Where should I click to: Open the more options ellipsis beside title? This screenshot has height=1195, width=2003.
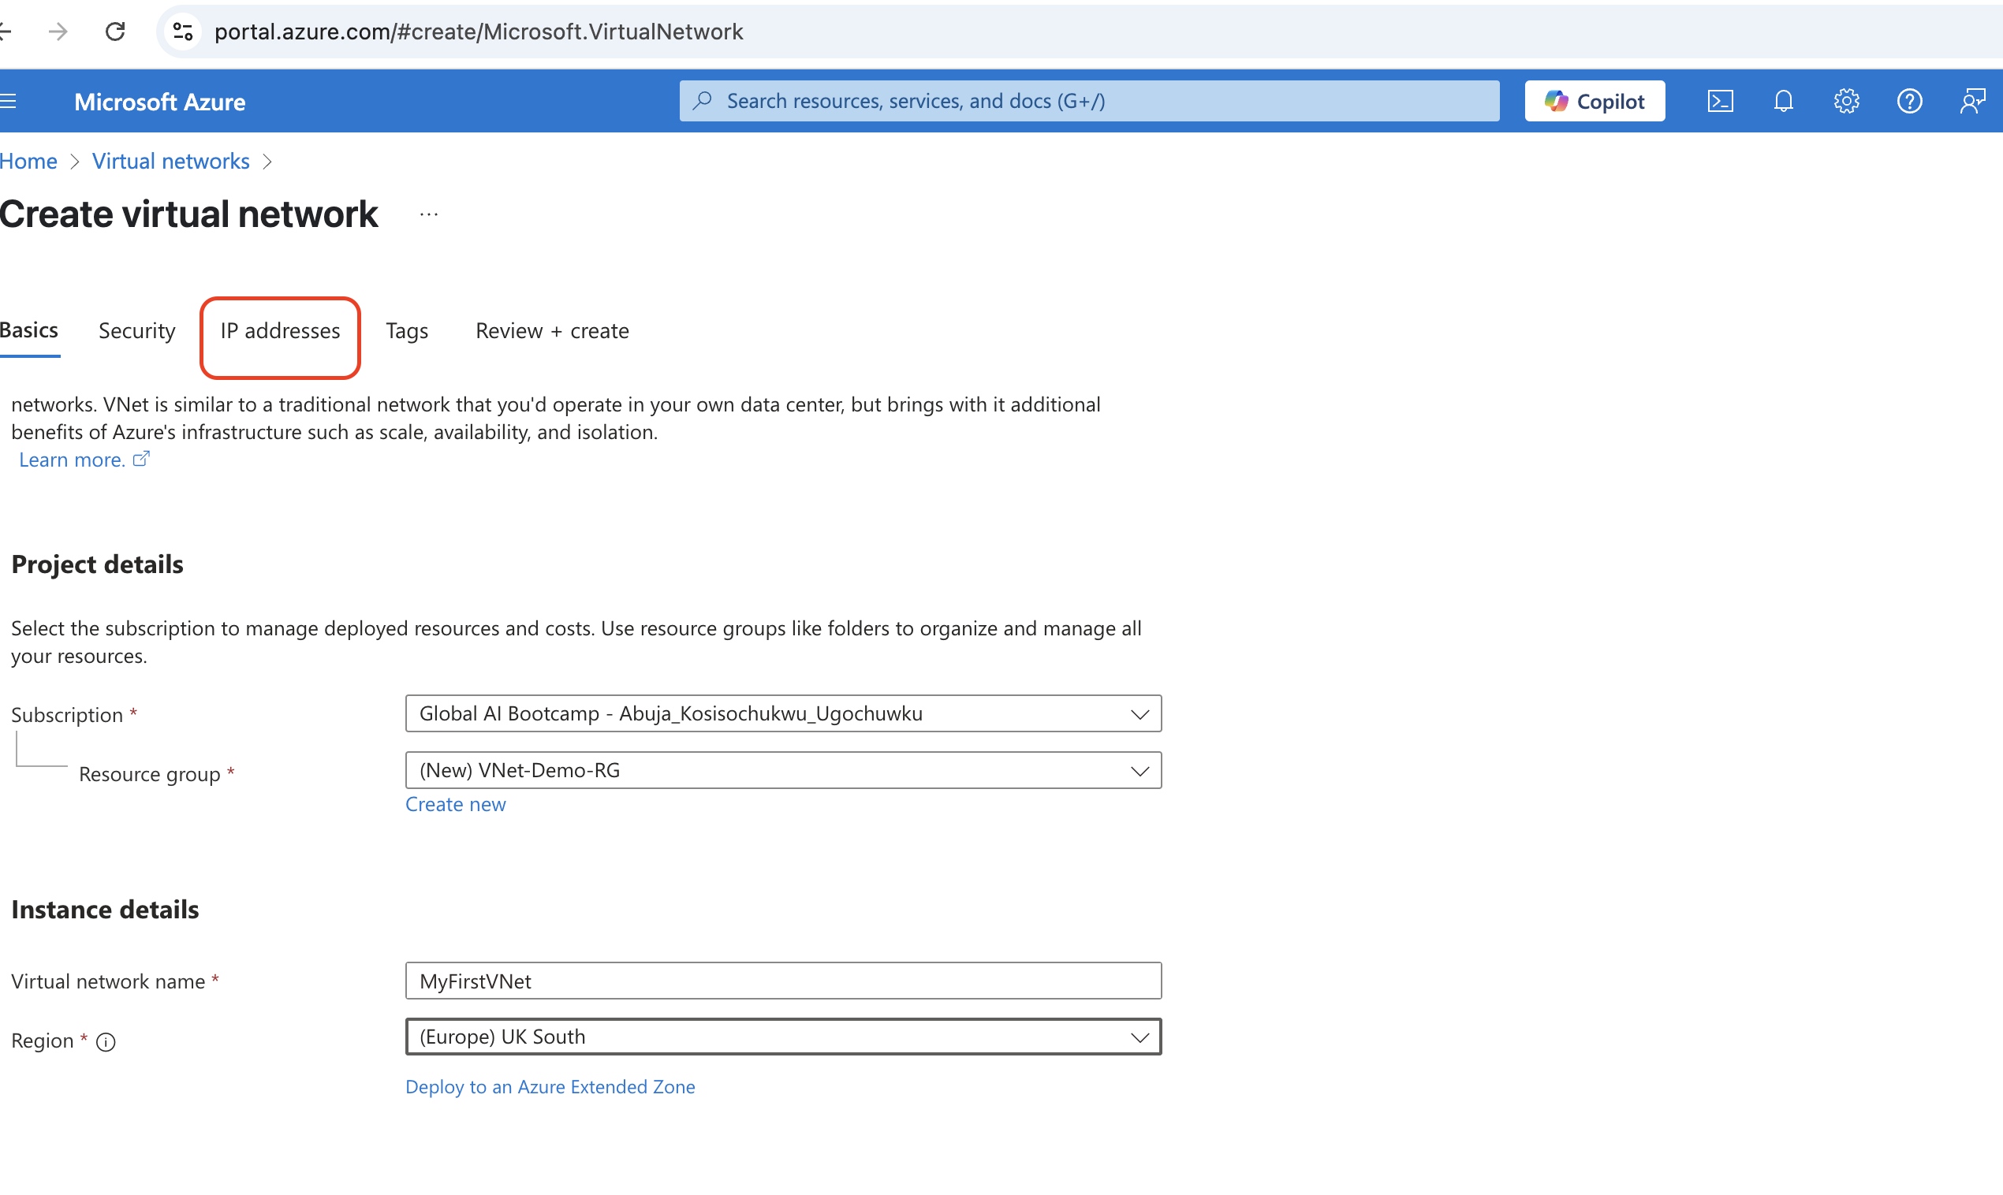(x=428, y=214)
